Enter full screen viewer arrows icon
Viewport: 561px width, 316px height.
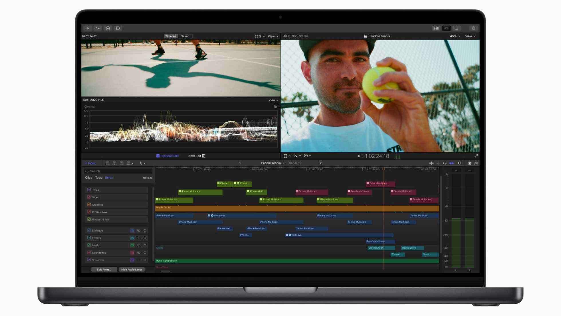[x=476, y=156]
